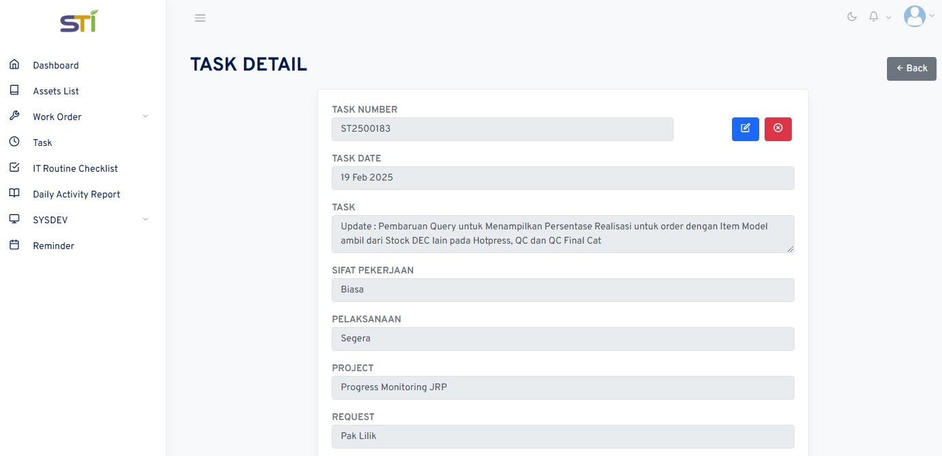Click the Assets List book icon
The width and height of the screenshot is (942, 456).
[14, 90]
